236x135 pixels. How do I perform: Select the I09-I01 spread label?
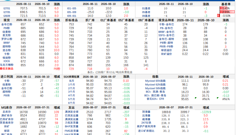[71, 16]
